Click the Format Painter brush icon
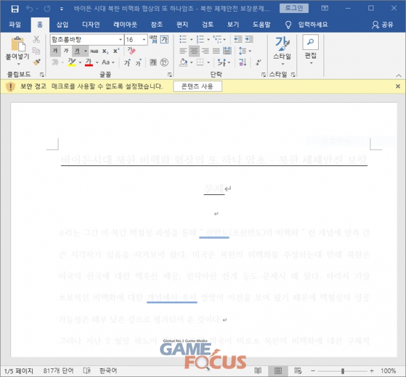Viewport: 406px width, 377px height. coord(36,62)
